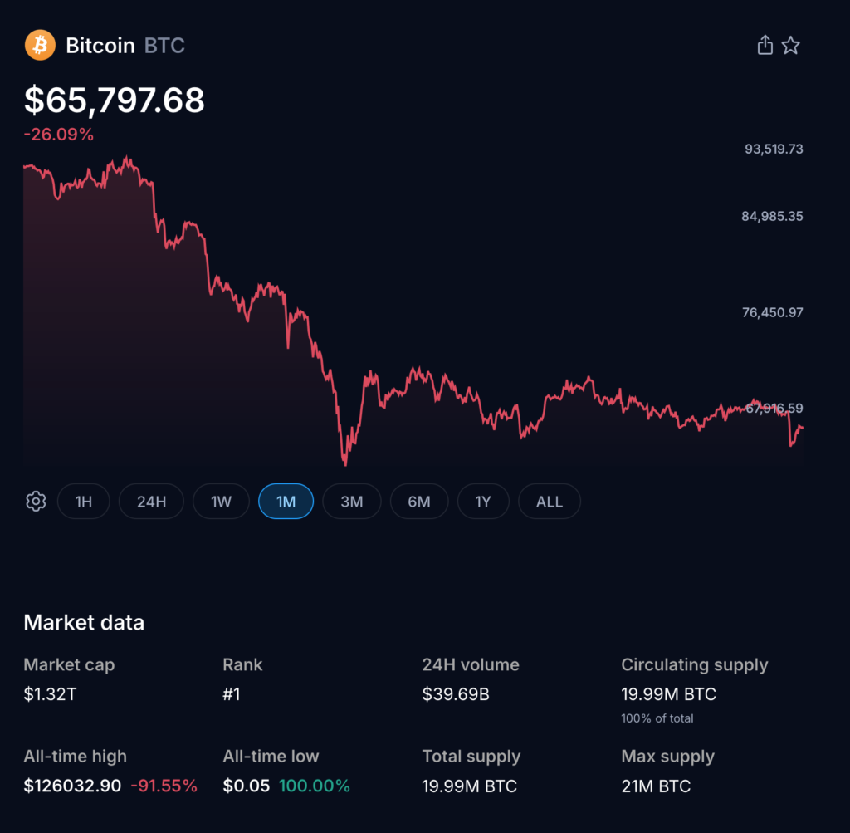850x833 pixels.
Task: Select the 1W timeframe
Action: [x=220, y=501]
